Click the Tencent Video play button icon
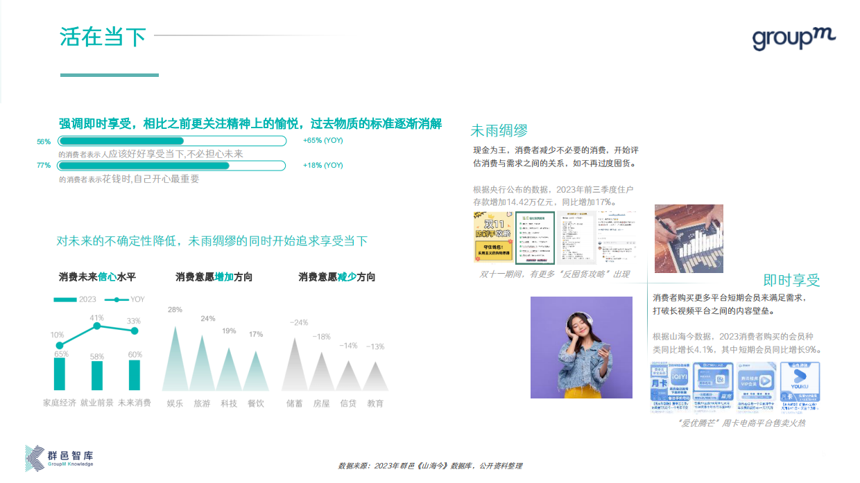This screenshot has width=860, height=483. coord(765,380)
